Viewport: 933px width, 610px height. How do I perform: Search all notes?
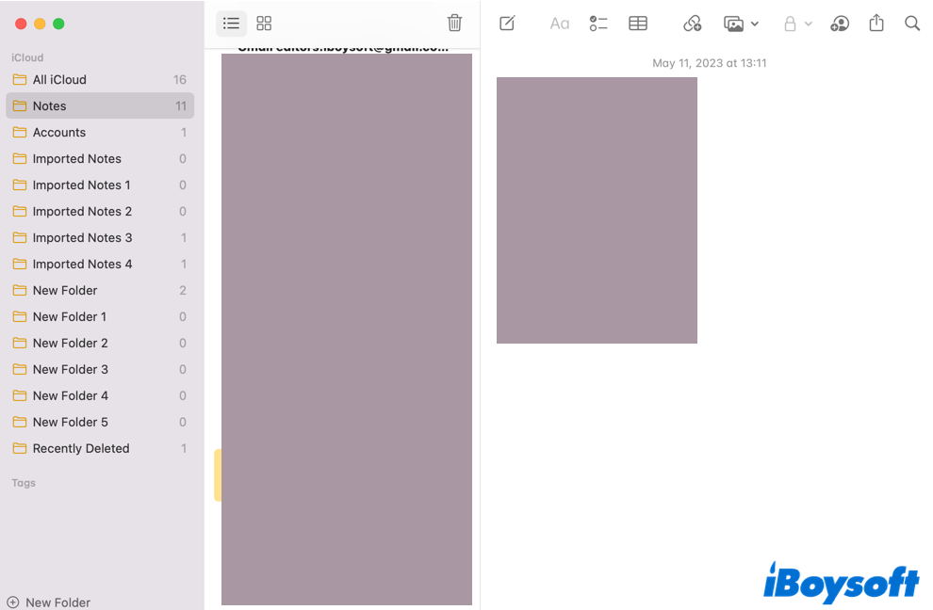912,24
